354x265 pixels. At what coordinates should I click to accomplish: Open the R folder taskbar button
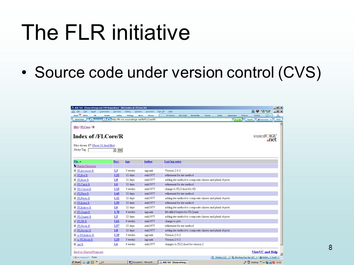(113, 262)
